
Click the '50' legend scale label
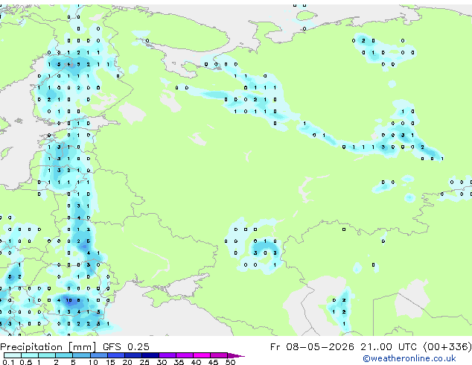tap(230, 362)
